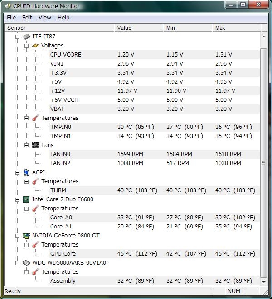Click the 1599 RPM value
This screenshot has height=299, width=272.
point(130,154)
